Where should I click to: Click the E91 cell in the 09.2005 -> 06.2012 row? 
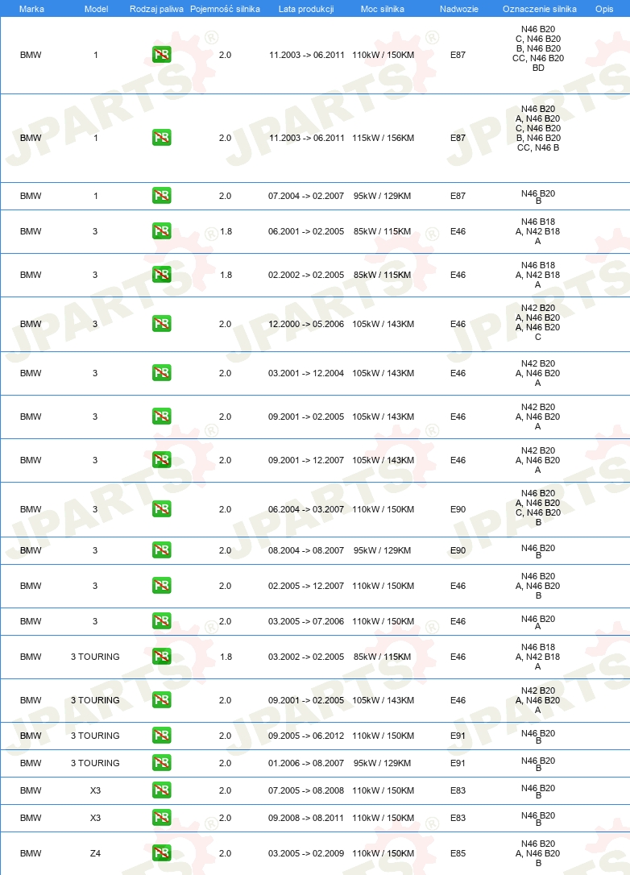[x=458, y=736]
